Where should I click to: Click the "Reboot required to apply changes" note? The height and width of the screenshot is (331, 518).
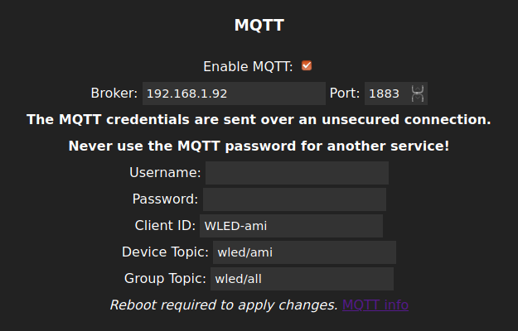click(224, 305)
